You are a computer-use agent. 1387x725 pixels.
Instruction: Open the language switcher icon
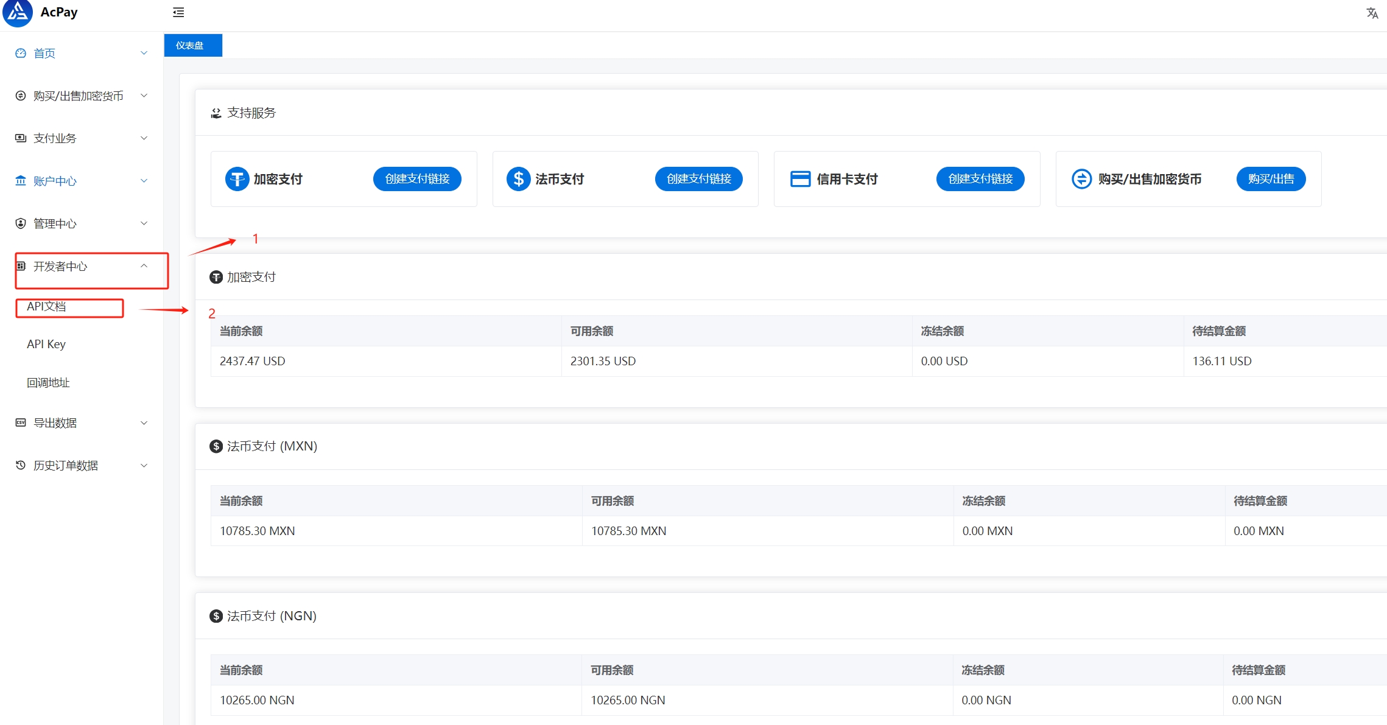point(1372,13)
